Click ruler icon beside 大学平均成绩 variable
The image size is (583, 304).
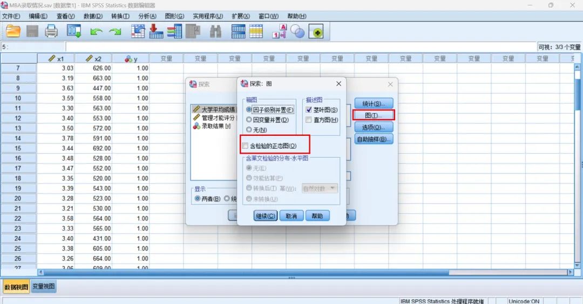(x=196, y=109)
